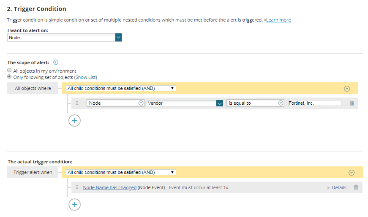Viewport: 368px width, 217px height.
Task: Click 'The actual trigger condition:' text
Action: tap(40, 162)
